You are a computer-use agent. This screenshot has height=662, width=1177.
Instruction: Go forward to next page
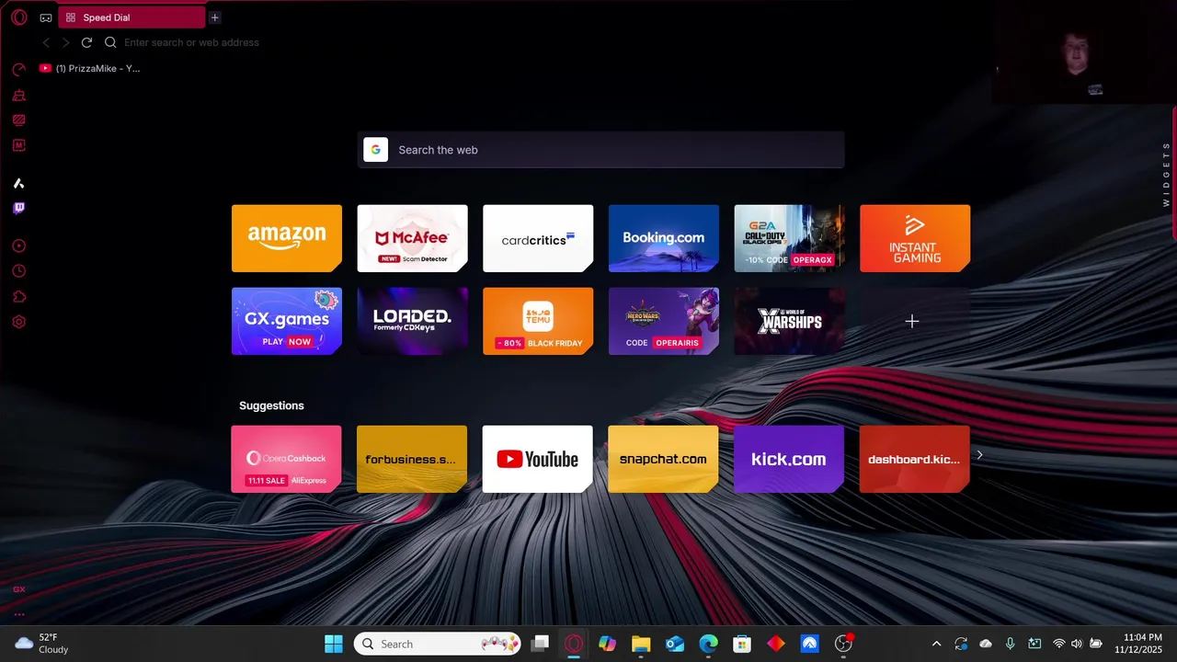tap(65, 42)
